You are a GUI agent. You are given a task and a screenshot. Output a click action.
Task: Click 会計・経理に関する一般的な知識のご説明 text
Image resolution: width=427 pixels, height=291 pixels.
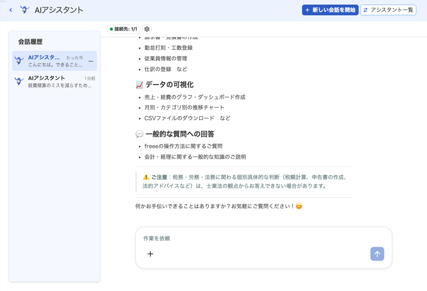[195, 157]
